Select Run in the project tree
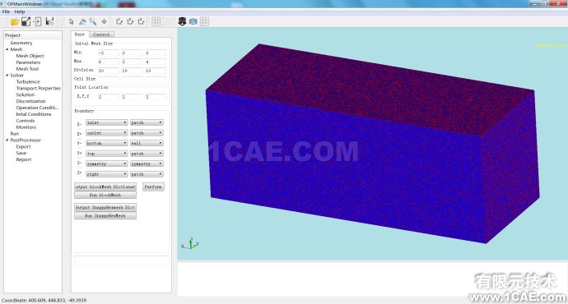This screenshot has height=304, width=568. 15,133
